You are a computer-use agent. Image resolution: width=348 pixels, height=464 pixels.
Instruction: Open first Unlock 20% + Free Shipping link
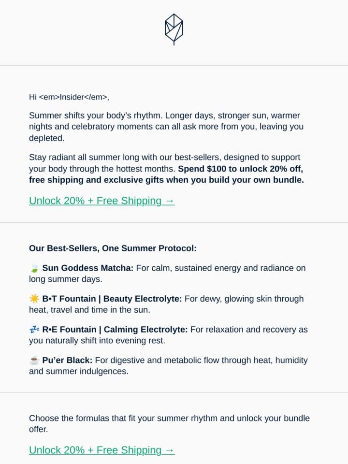point(102,201)
